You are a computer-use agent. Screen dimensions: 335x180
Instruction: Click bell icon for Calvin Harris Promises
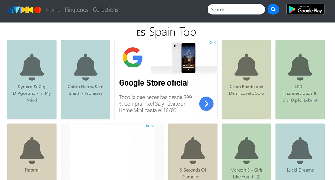click(86, 67)
